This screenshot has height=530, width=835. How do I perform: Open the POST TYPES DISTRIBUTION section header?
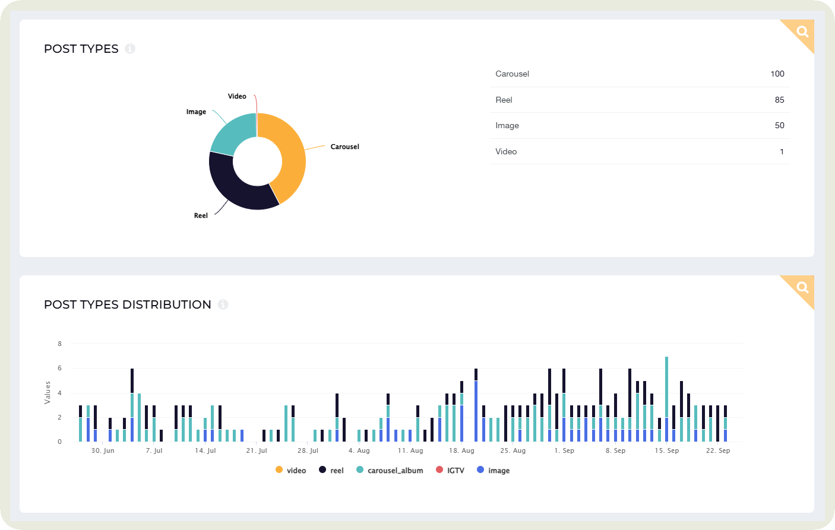[127, 304]
